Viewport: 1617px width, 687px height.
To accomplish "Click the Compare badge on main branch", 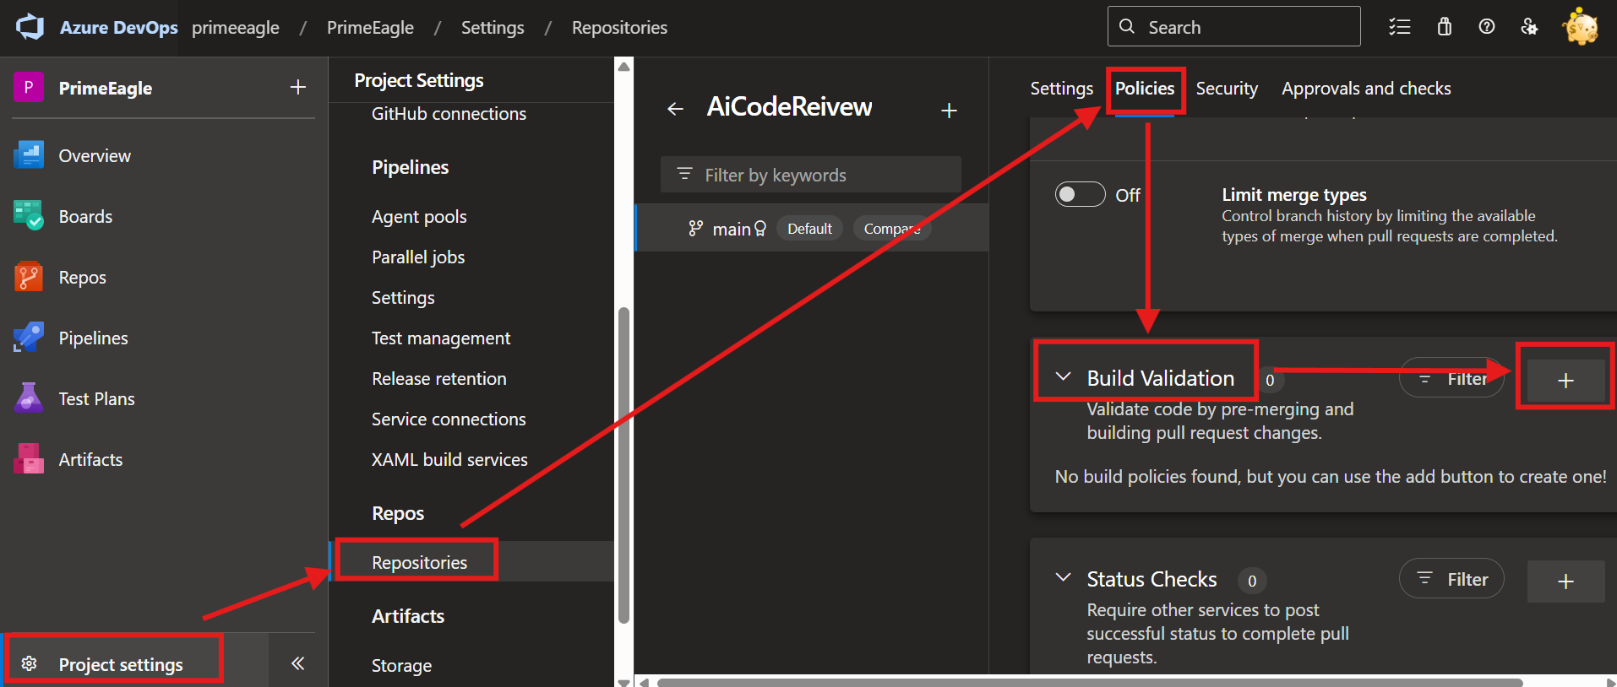I will click(x=892, y=229).
